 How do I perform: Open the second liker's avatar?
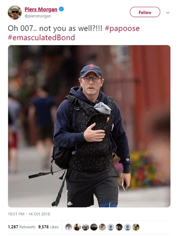77,227
